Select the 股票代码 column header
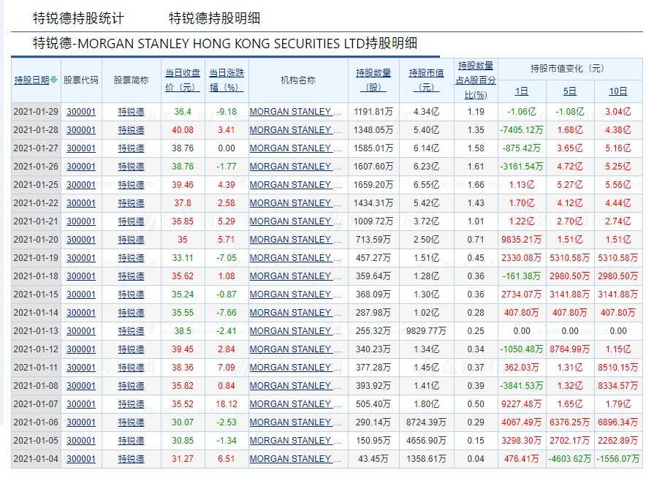 pos(80,80)
